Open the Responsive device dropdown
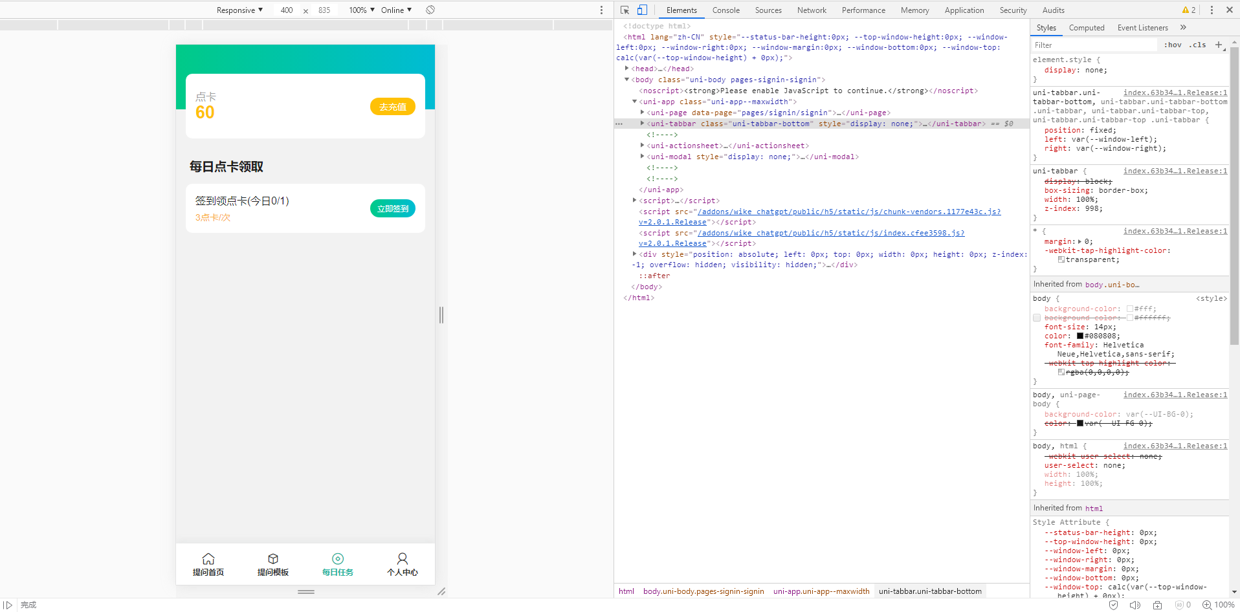The height and width of the screenshot is (612, 1240). (x=239, y=10)
